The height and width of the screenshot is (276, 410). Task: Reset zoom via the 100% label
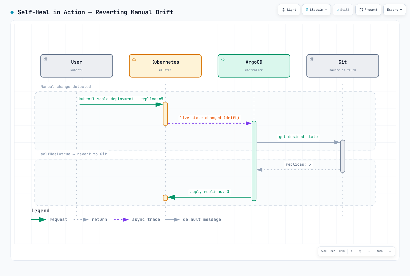pyautogui.click(x=380, y=251)
